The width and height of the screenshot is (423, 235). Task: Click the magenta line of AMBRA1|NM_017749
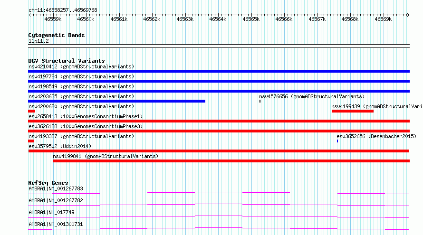pyautogui.click(x=219, y=216)
